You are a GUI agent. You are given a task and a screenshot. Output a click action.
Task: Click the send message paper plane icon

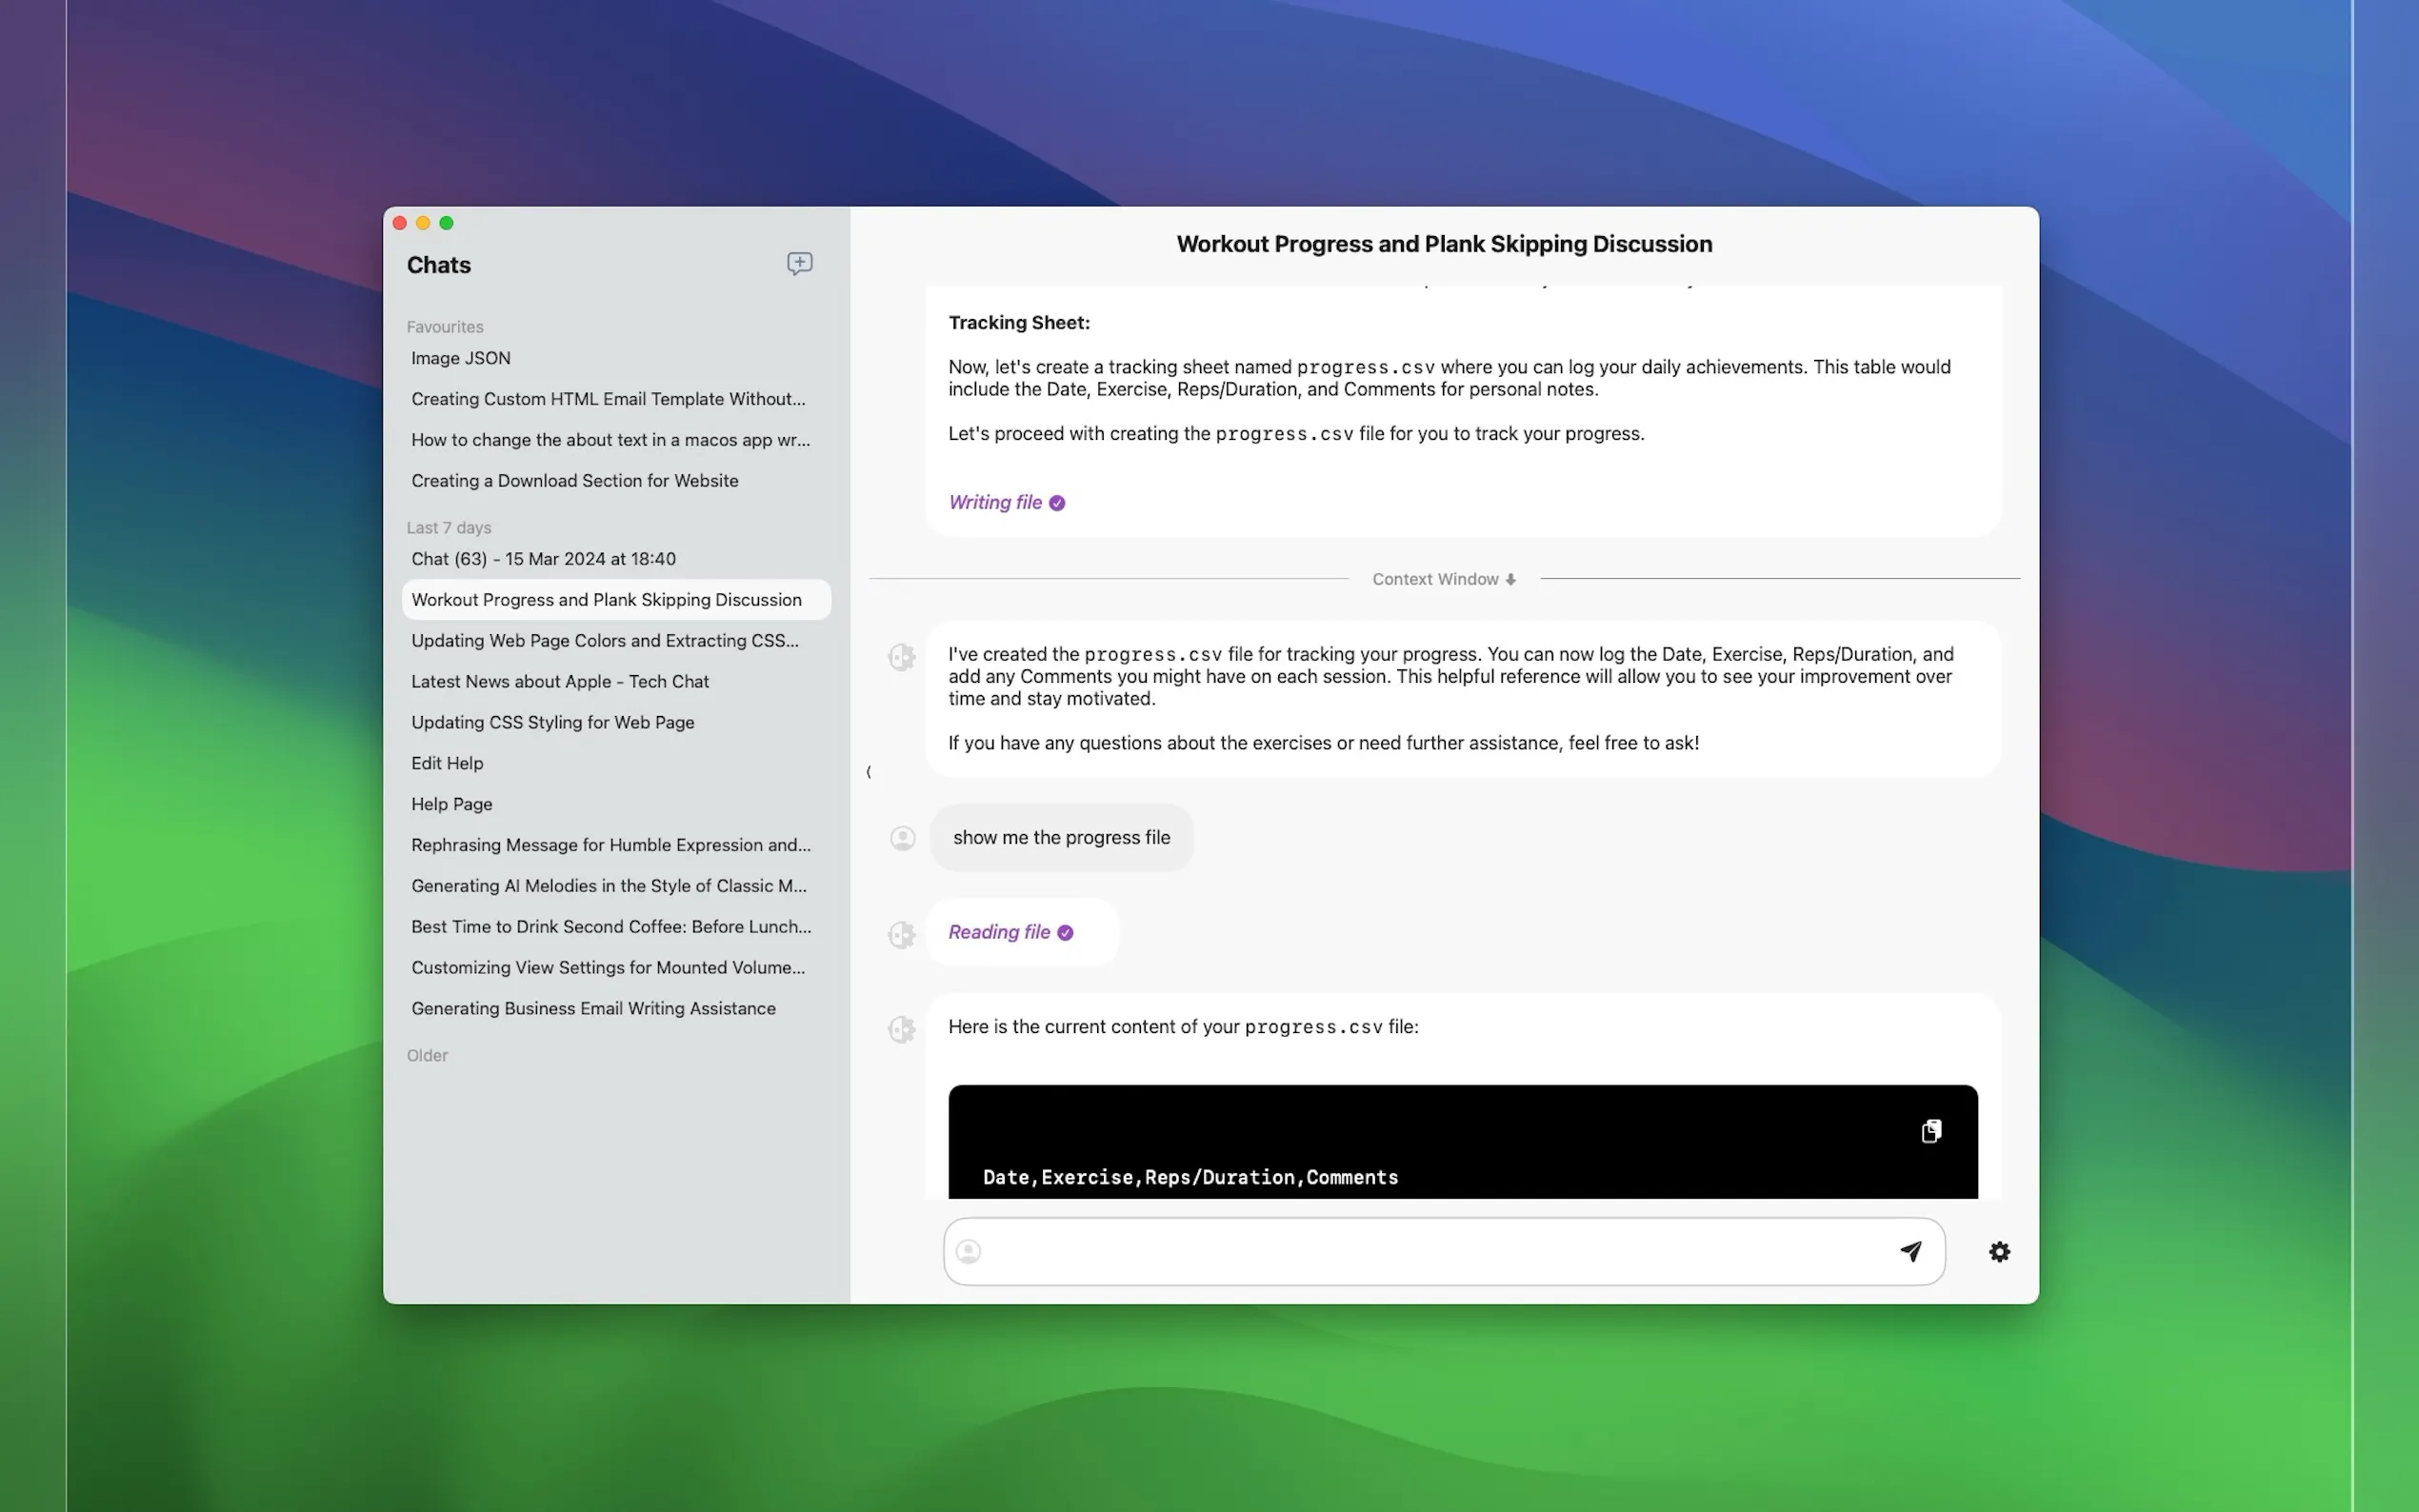coord(1910,1251)
